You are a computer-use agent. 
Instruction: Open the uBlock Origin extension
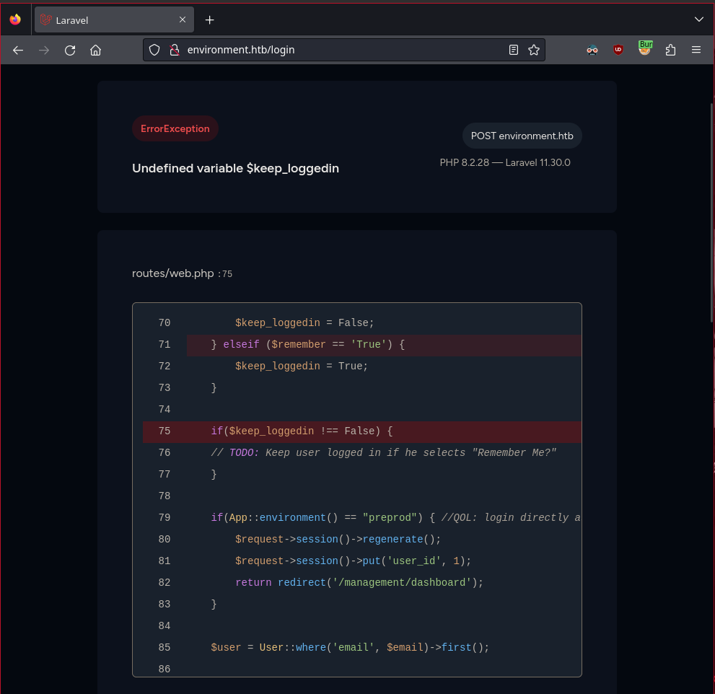tap(618, 50)
